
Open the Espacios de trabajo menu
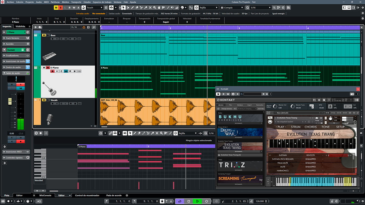click(x=102, y=2)
